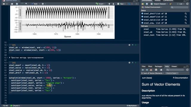This screenshot has height=107, width=191.
Task: Switch to the Files tab
Action: [144, 67]
